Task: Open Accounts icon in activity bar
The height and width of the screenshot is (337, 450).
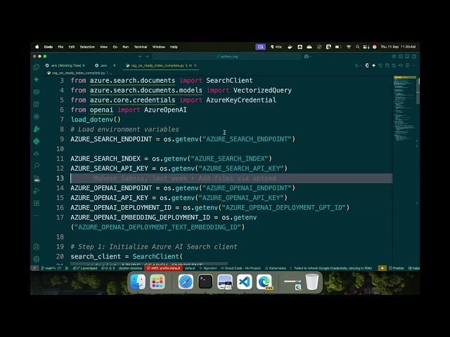Action: pyautogui.click(x=37, y=246)
